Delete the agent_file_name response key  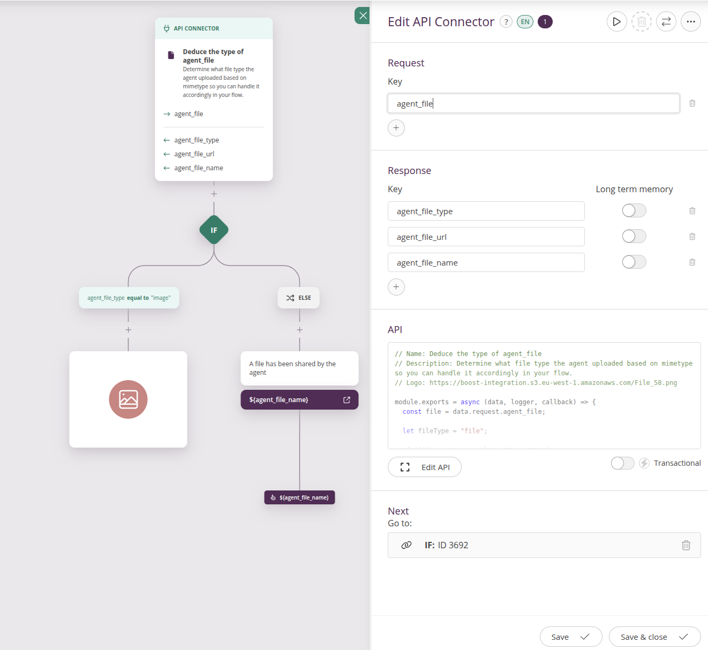[692, 262]
